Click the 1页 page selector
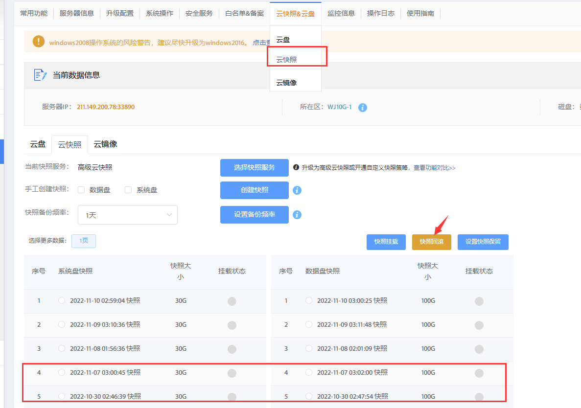The height and width of the screenshot is (408, 581). pos(83,241)
